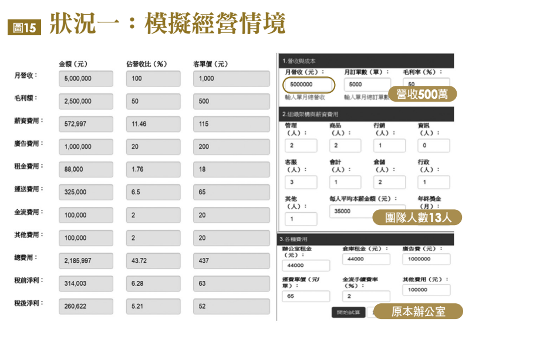Click the 薪資費用 ratio box 11.46

click(x=153, y=124)
